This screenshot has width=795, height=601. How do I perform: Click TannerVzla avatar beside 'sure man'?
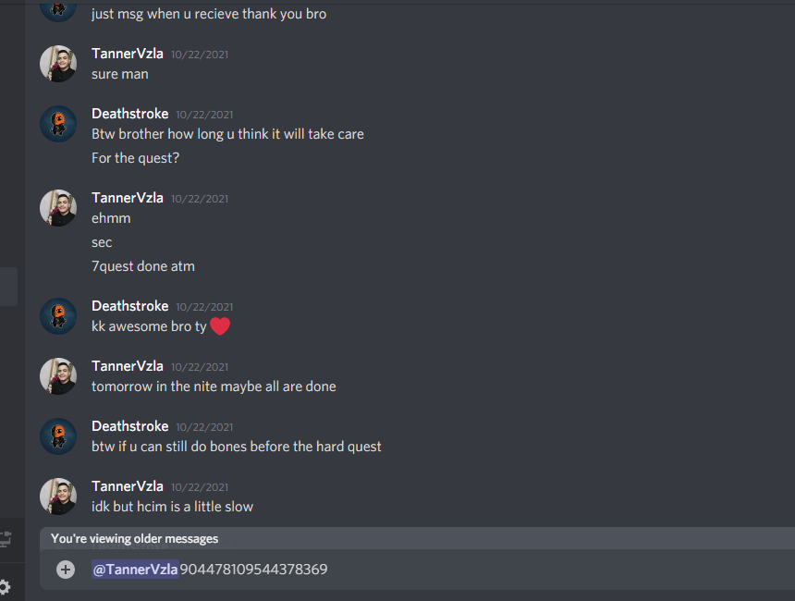point(58,64)
